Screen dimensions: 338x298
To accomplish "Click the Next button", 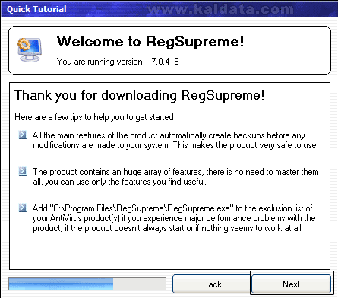I will pos(291,284).
